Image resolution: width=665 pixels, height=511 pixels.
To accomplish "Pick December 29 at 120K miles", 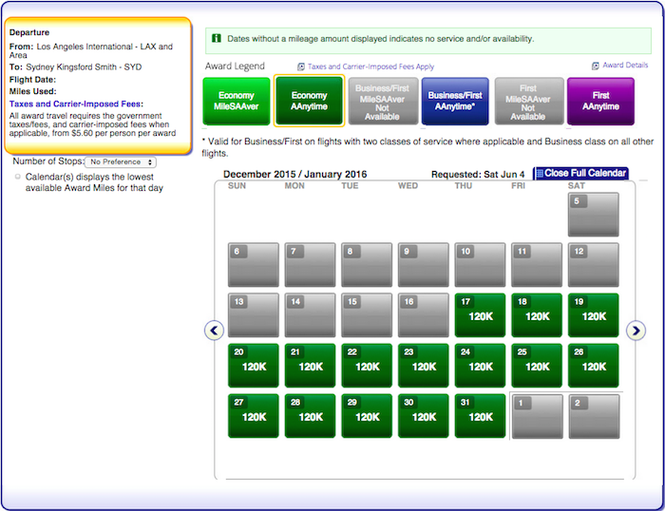I will 367,416.
